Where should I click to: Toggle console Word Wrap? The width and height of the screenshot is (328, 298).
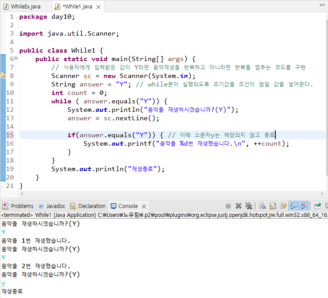tap(283, 206)
